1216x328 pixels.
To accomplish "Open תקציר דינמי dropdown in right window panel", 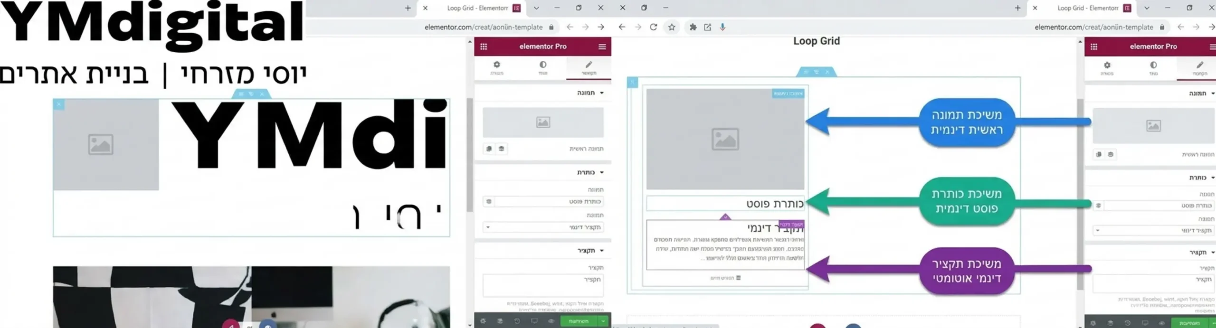I will [1154, 230].
